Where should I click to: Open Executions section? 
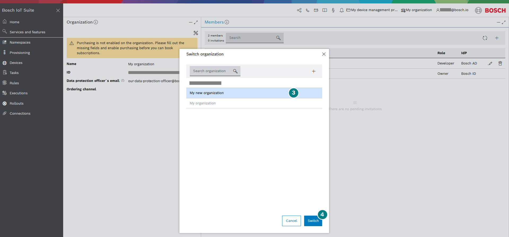19,93
